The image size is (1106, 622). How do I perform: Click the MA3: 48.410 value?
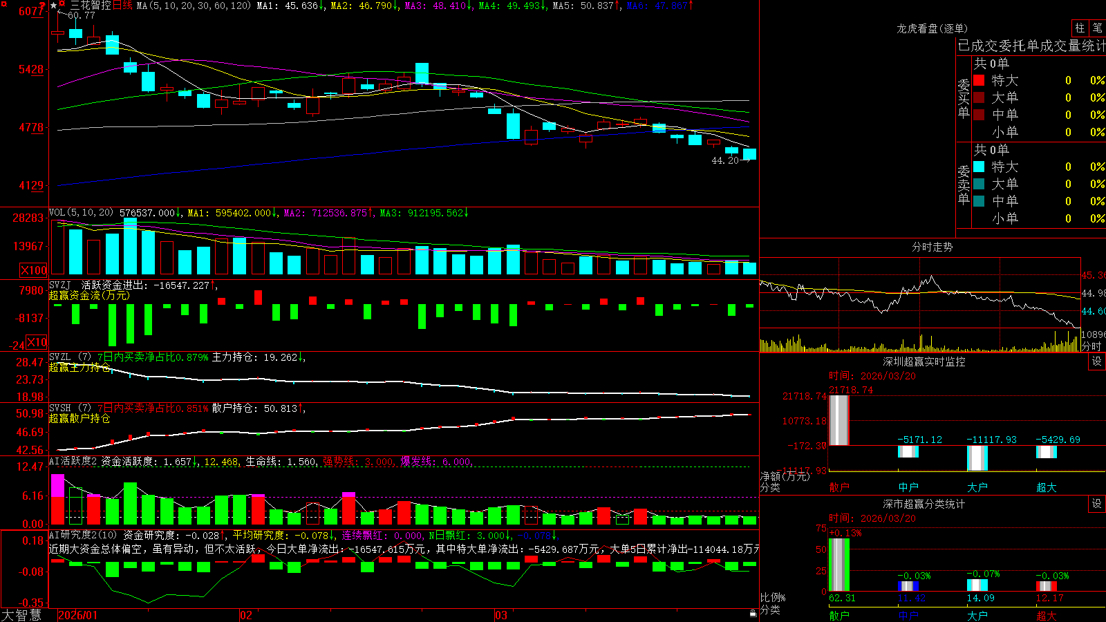(438, 6)
